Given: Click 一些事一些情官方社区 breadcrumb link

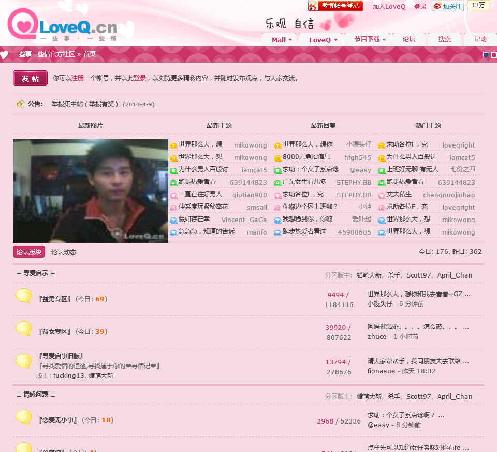Looking at the screenshot, I should [43, 54].
